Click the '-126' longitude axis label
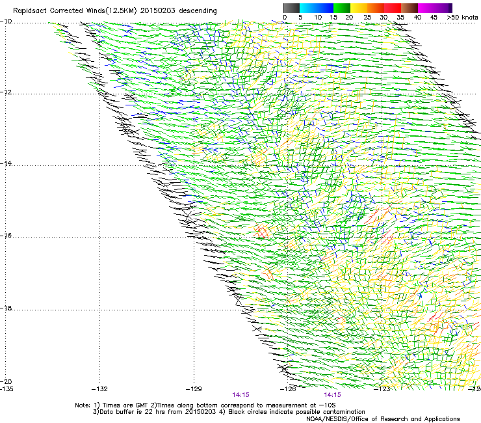Screen dimensions: 481x423 (288, 389)
